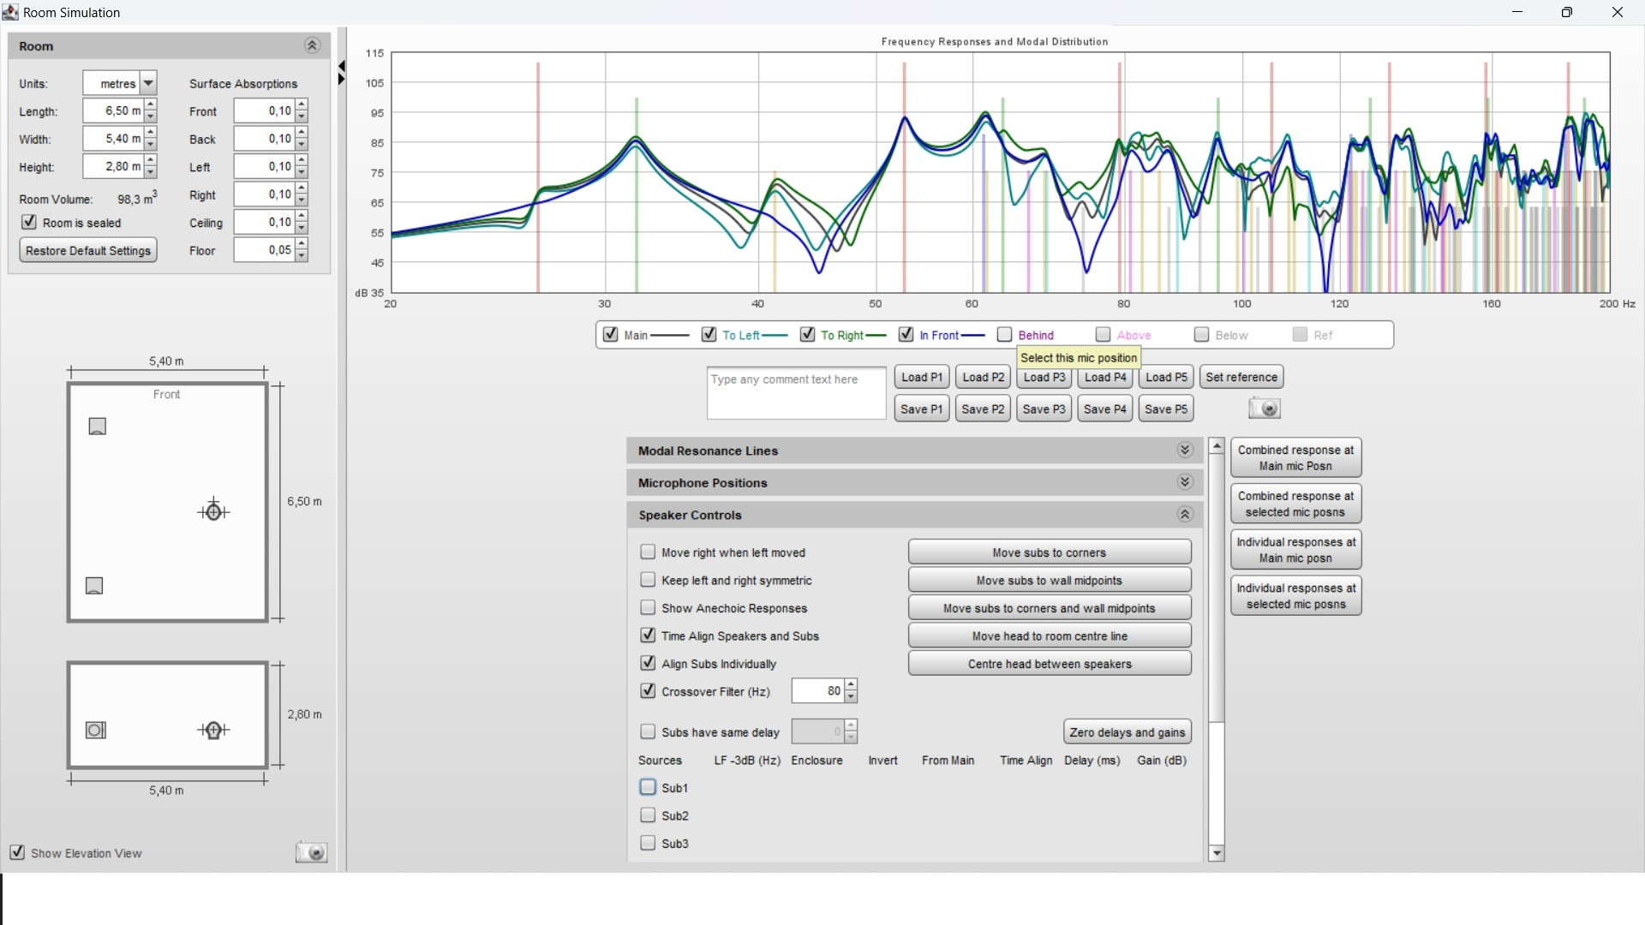Increase the Crossover Filter frequency stepper
The height and width of the screenshot is (925, 1645).
tap(851, 685)
